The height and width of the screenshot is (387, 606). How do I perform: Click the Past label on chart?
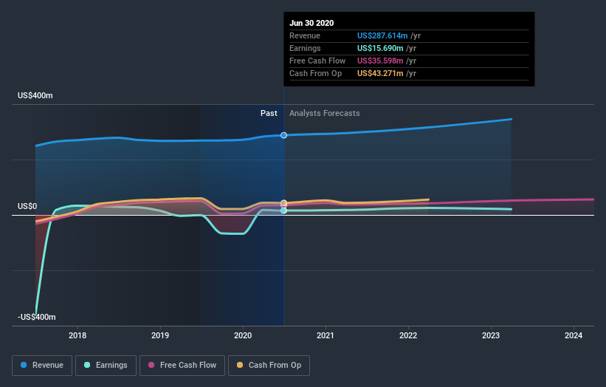tap(269, 113)
